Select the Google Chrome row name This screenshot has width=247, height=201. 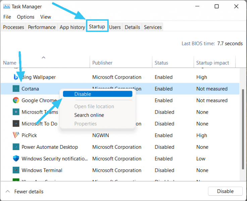pyautogui.click(x=39, y=100)
